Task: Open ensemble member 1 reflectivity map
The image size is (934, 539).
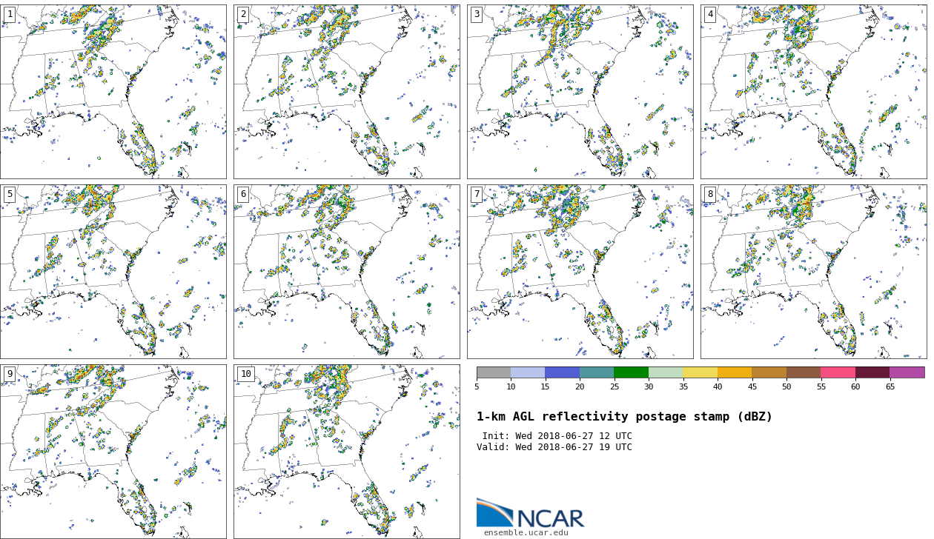Action: click(113, 91)
